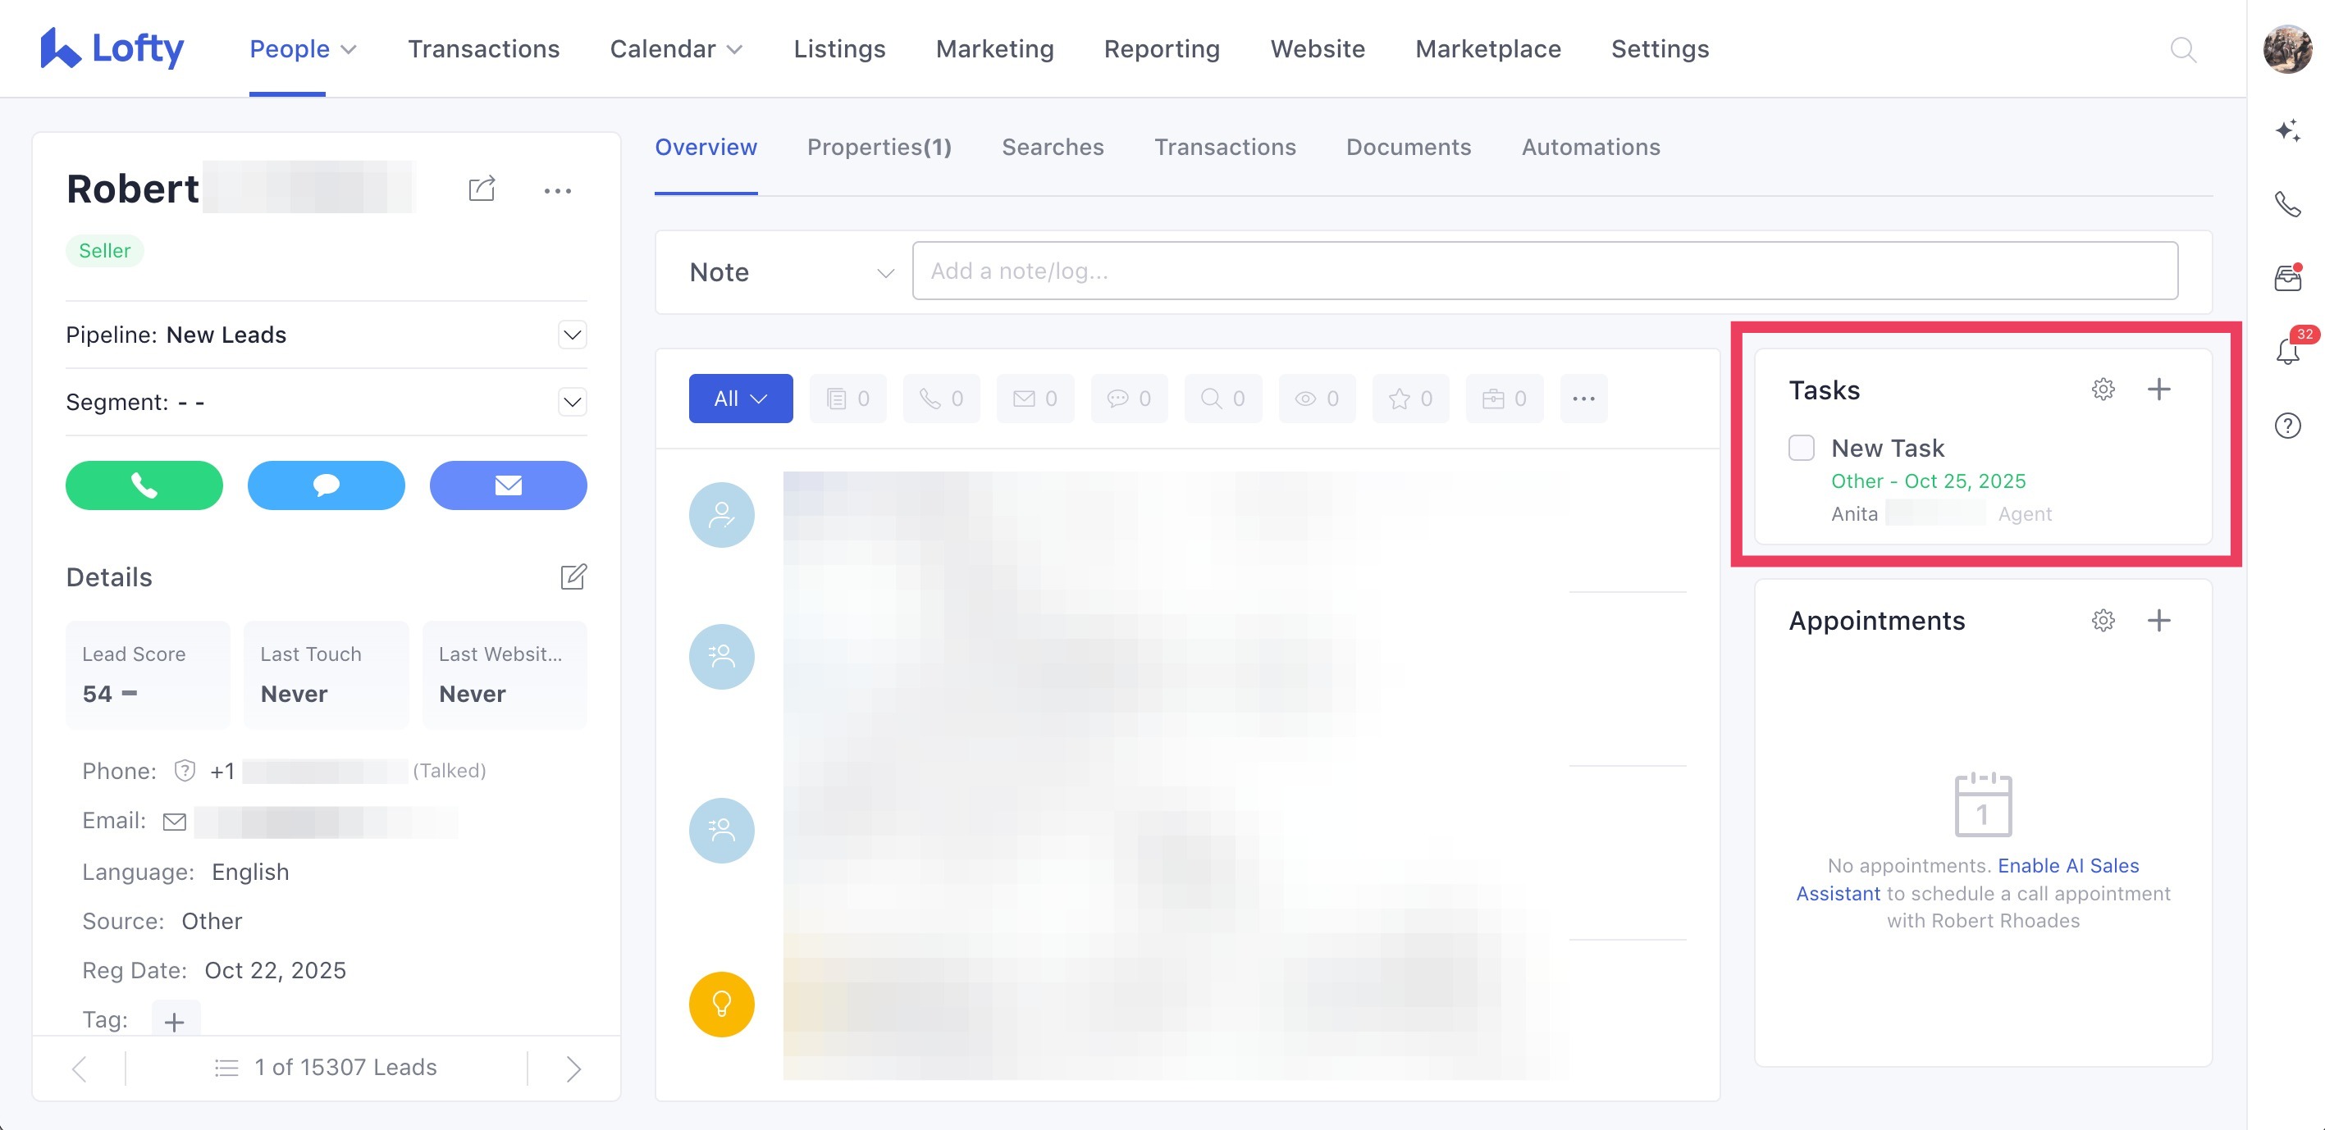Image resolution: width=2325 pixels, height=1130 pixels.
Task: Click the All timeline filter button
Action: (740, 399)
